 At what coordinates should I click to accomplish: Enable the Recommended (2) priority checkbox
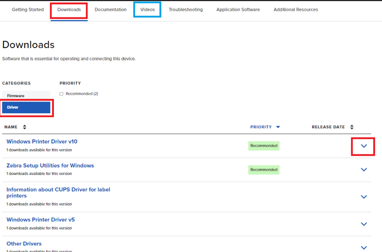(x=61, y=94)
